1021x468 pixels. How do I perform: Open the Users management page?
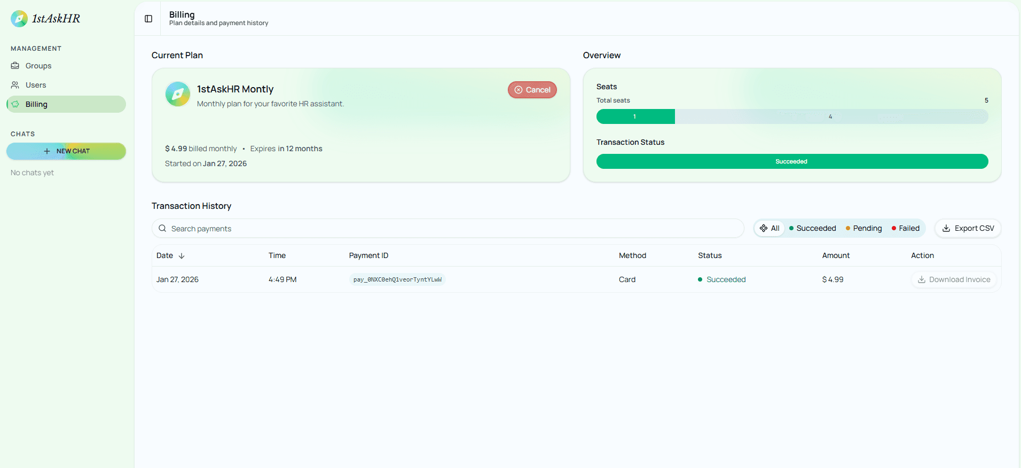(x=36, y=85)
